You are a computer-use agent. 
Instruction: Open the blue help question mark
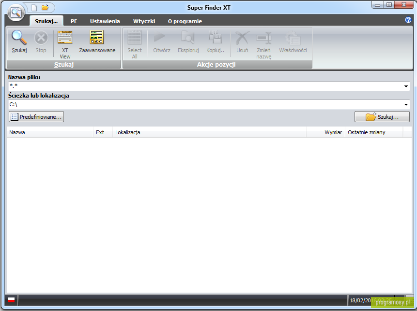[408, 20]
